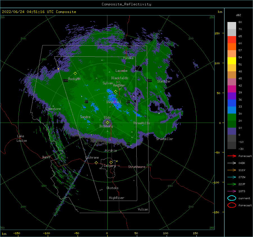
Task: Click the green 22JP arrow legend icon
Action: coord(232,184)
